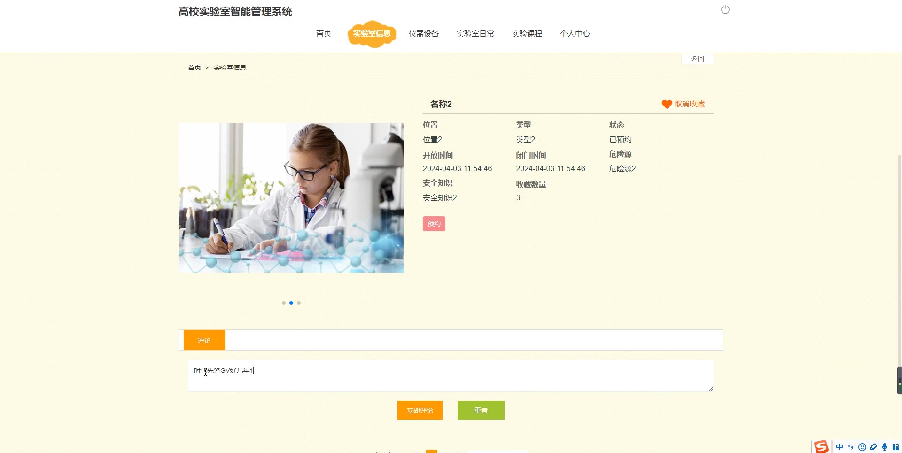Image resolution: width=902 pixels, height=453 pixels.
Task: Click 实验室信息 in the breadcrumb
Action: [230, 68]
